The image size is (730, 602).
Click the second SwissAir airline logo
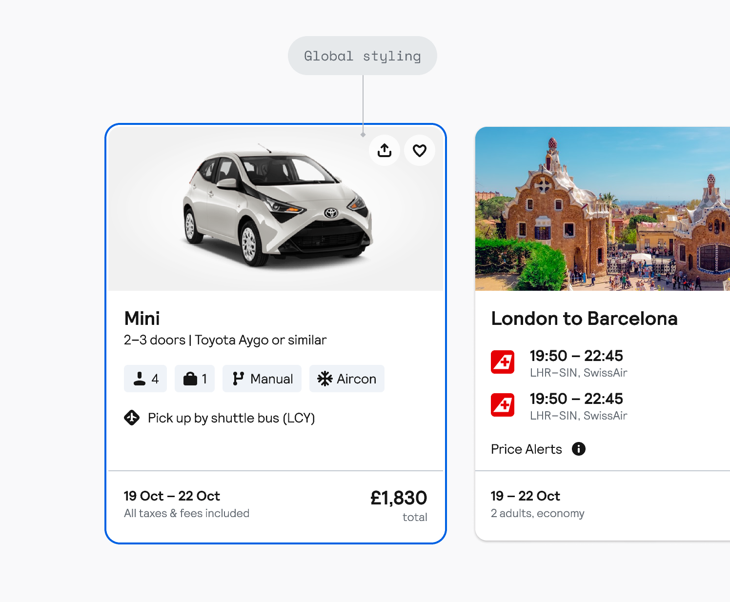click(x=503, y=405)
